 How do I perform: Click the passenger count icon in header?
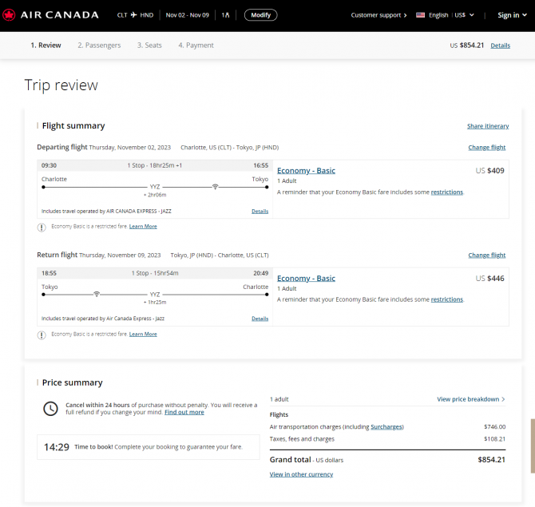[227, 15]
